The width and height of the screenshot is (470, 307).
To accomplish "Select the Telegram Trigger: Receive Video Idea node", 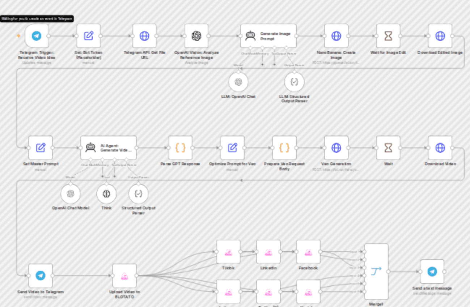I will pos(37,36).
